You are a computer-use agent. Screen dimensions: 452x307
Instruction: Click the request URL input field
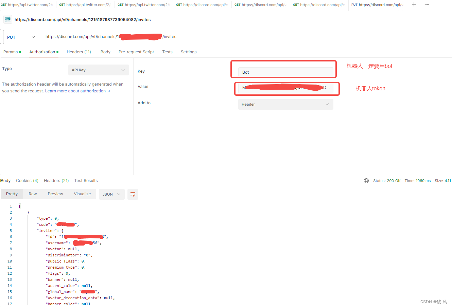tap(246, 37)
